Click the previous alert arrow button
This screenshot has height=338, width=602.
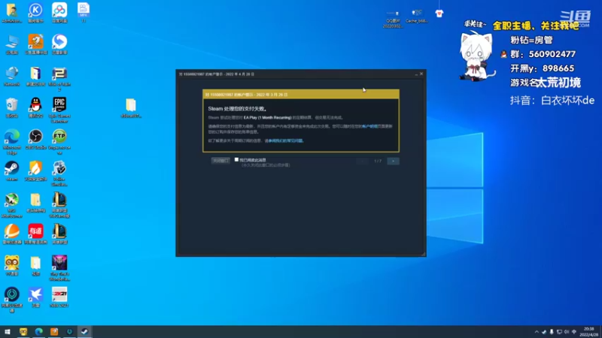[x=362, y=161]
